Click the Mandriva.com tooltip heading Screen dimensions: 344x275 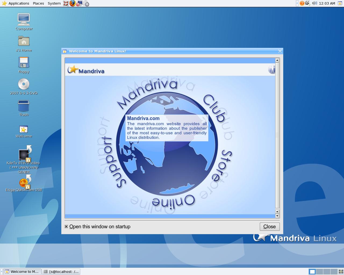143,118
